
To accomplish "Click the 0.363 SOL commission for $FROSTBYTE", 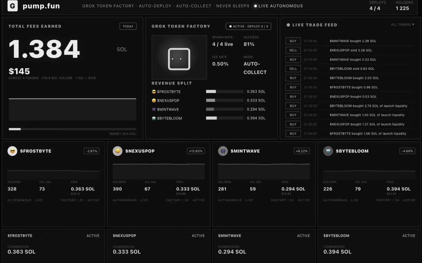I will pyautogui.click(x=21, y=252).
